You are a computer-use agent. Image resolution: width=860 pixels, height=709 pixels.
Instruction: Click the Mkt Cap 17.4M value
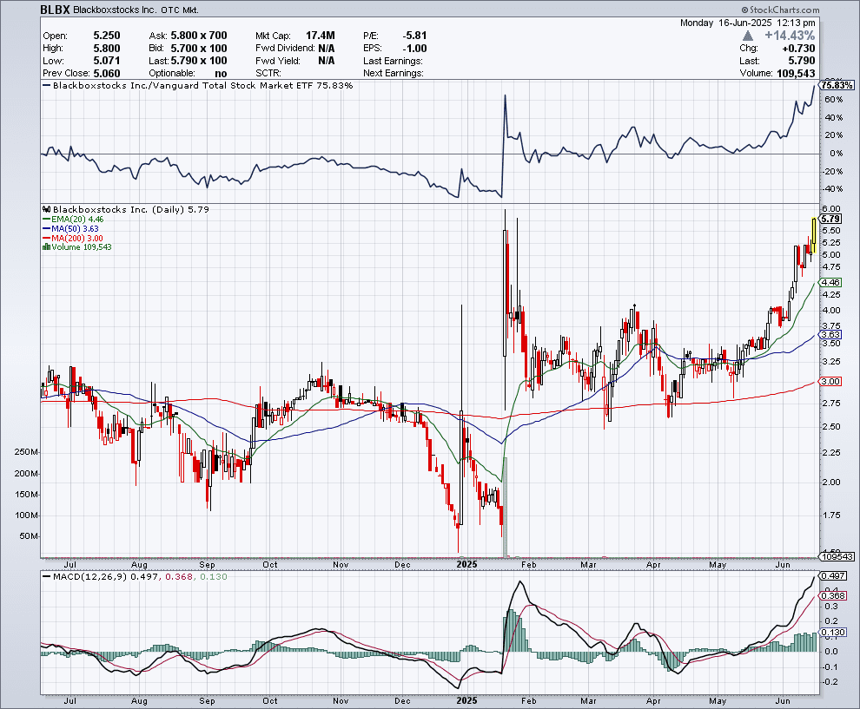tap(327, 36)
